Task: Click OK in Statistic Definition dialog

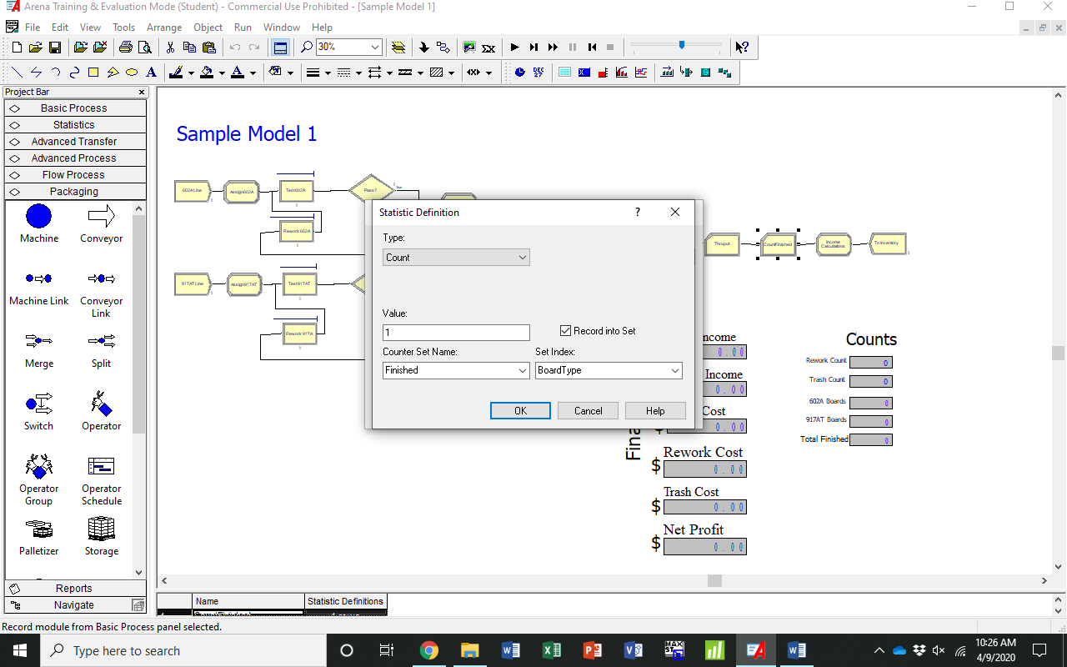Action: 520,410
